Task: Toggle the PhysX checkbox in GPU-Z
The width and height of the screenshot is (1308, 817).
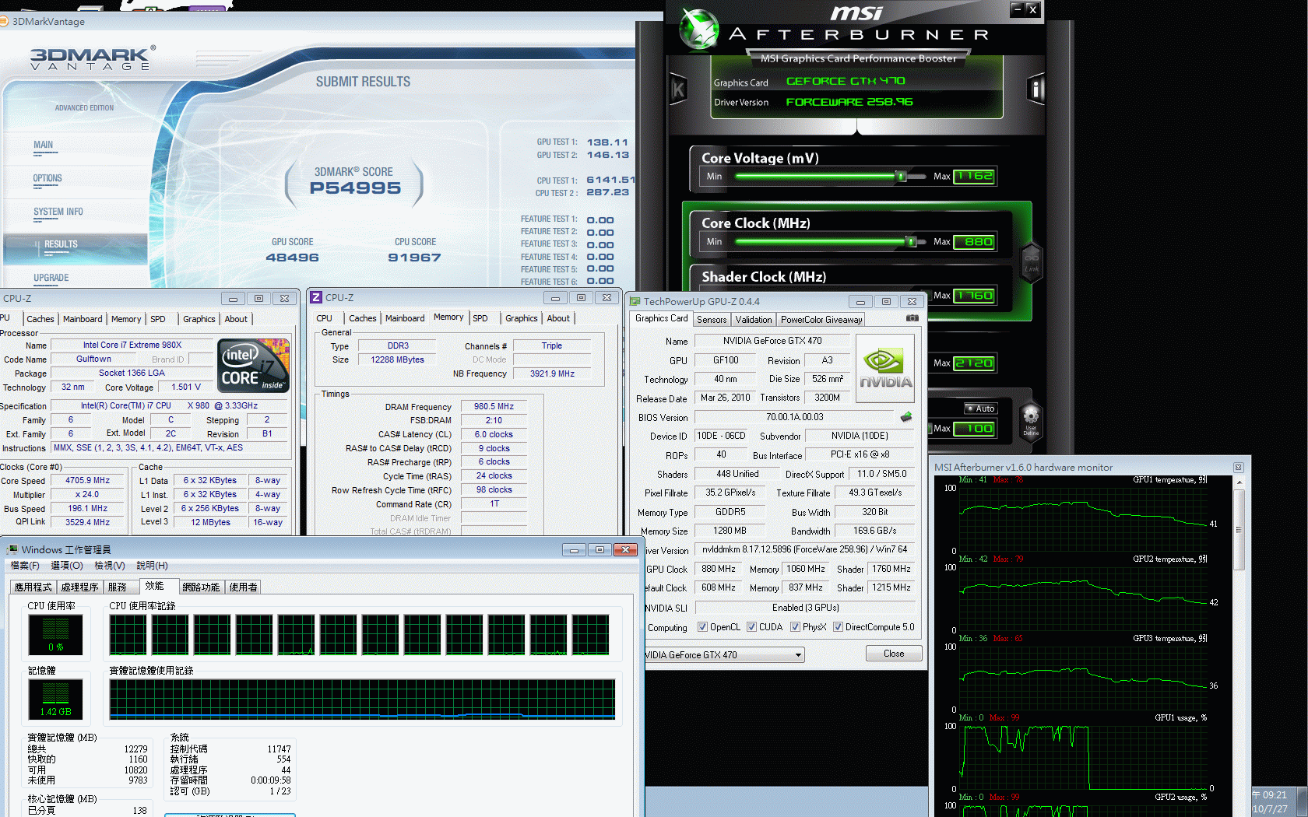Action: point(795,627)
